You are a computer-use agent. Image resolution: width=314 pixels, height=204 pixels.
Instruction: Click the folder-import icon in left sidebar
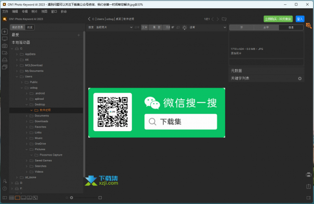tap(4, 53)
